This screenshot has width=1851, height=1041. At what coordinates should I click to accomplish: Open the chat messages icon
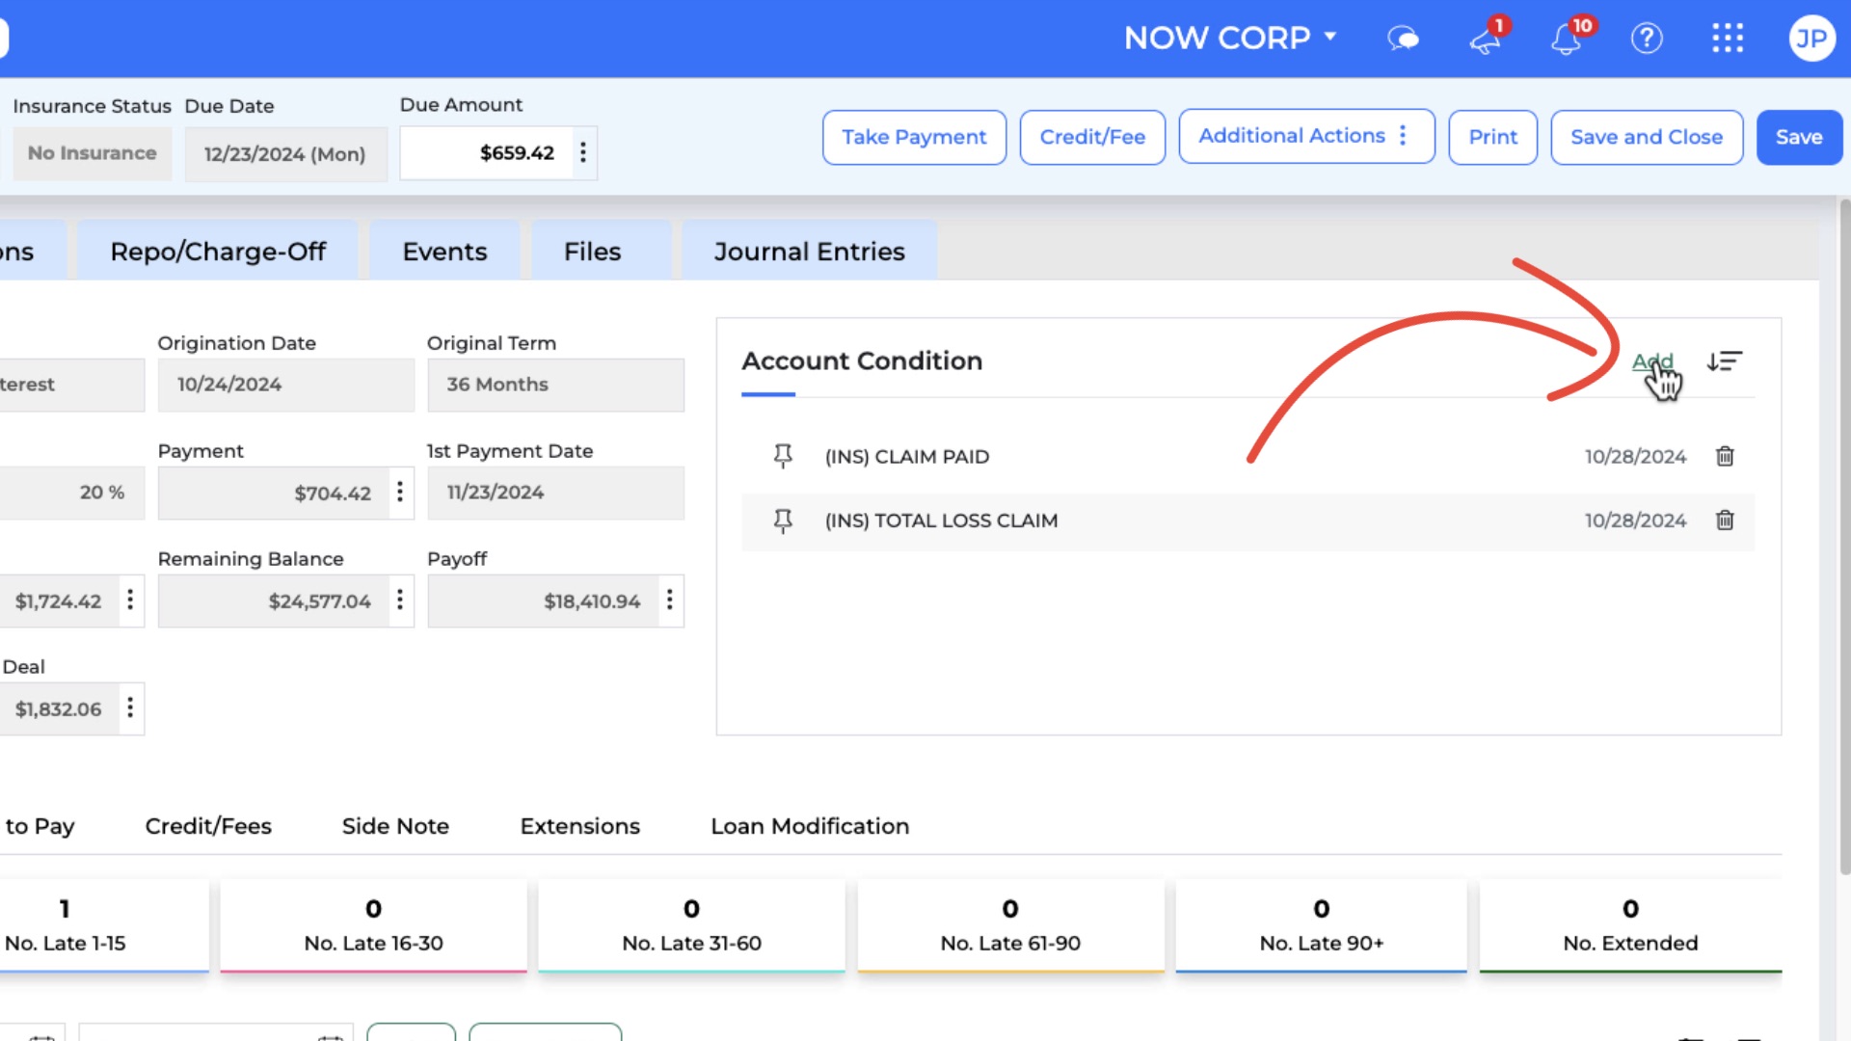coord(1403,39)
